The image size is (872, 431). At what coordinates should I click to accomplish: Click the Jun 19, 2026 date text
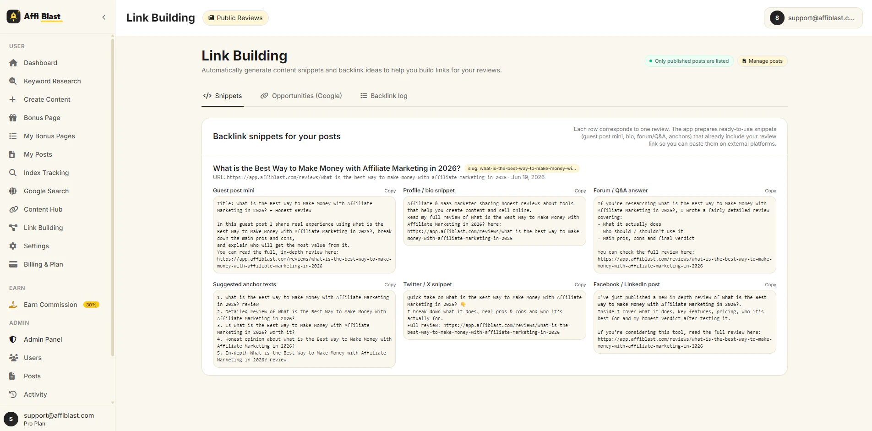pyautogui.click(x=528, y=177)
